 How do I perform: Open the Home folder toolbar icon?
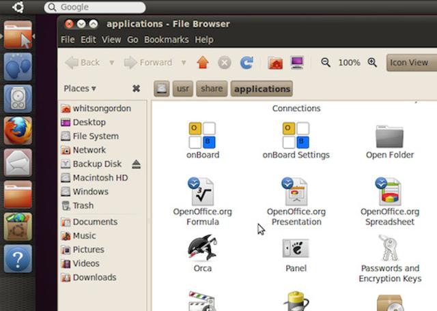(x=275, y=62)
